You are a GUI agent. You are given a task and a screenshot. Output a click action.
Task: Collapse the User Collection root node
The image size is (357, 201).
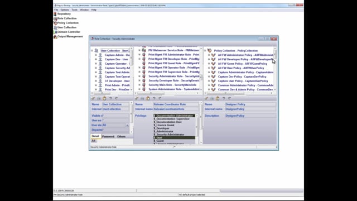92,51
